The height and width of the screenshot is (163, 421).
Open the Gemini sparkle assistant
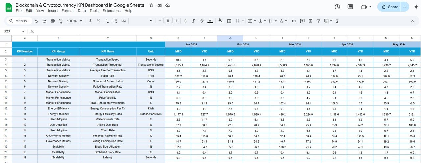416,7
